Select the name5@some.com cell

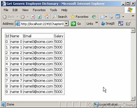(38, 69)
